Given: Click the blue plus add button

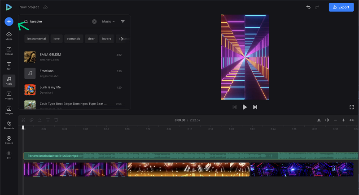Looking at the screenshot, I should pyautogui.click(x=9, y=22).
